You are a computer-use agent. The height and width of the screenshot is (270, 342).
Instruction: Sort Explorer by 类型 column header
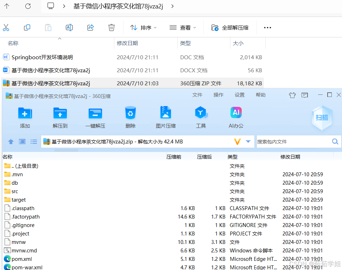pos(185,43)
